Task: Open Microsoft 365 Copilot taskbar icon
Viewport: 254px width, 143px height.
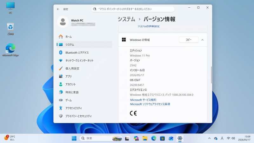Action: coord(136,138)
